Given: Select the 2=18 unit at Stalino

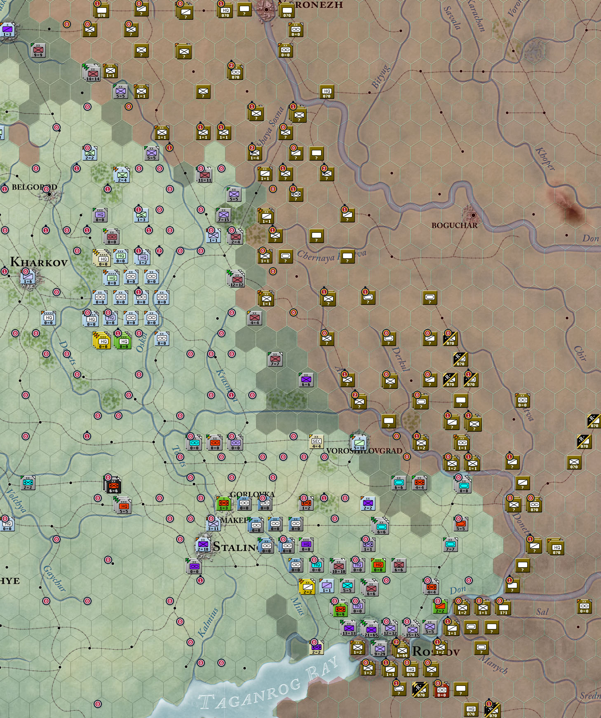Looking at the screenshot, I should [x=203, y=545].
